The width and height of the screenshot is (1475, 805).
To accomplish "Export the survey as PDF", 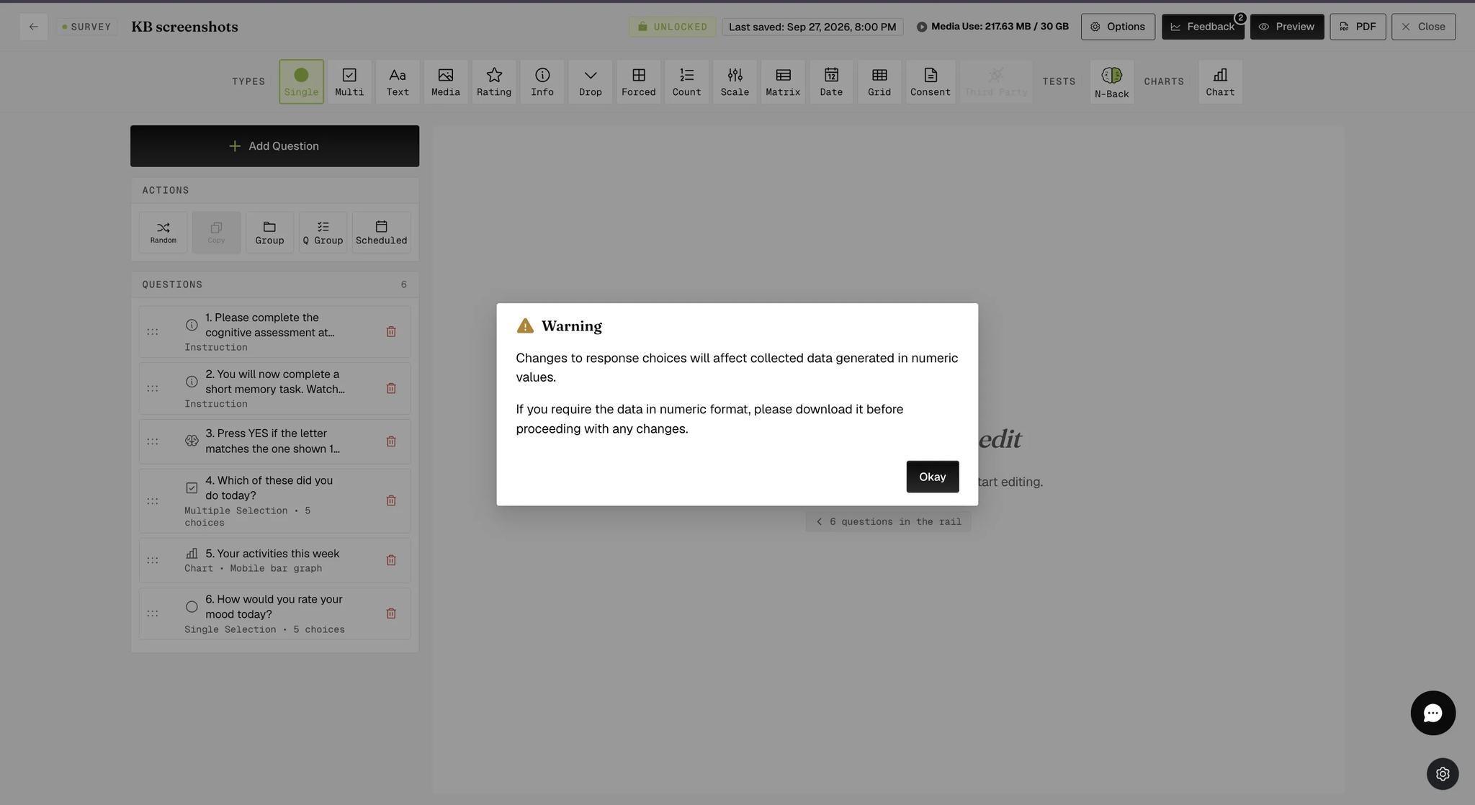I will 1358,27.
